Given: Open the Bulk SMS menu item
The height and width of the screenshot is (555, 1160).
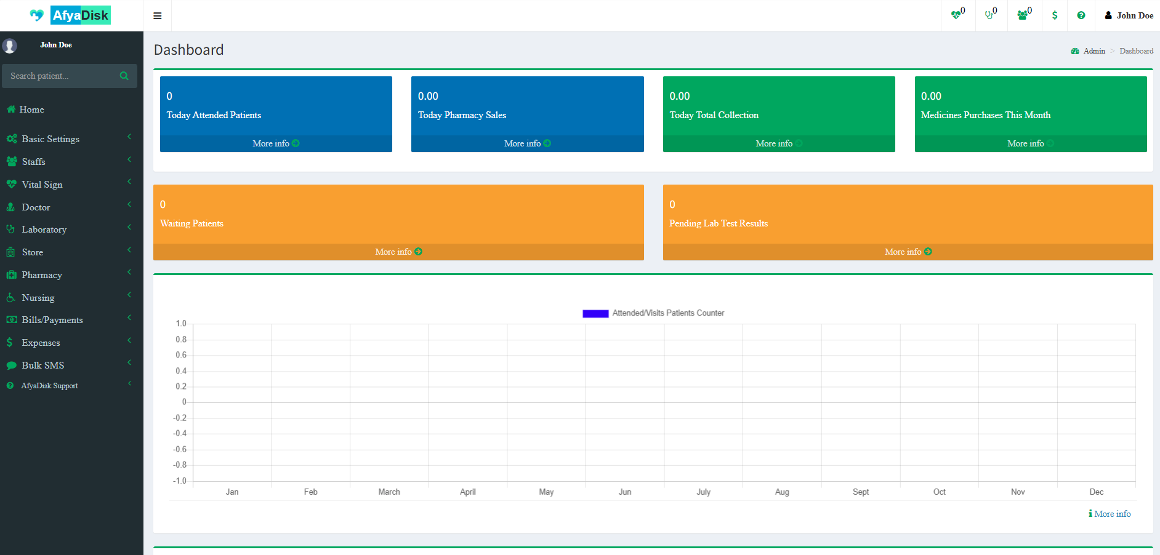Looking at the screenshot, I should [42, 365].
